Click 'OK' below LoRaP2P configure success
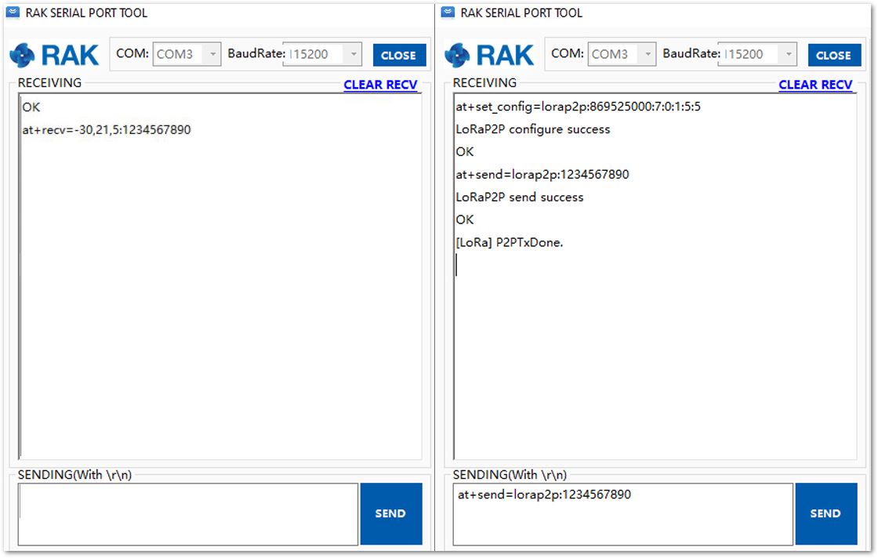Screen dimensions: 878x558 pyautogui.click(x=465, y=152)
